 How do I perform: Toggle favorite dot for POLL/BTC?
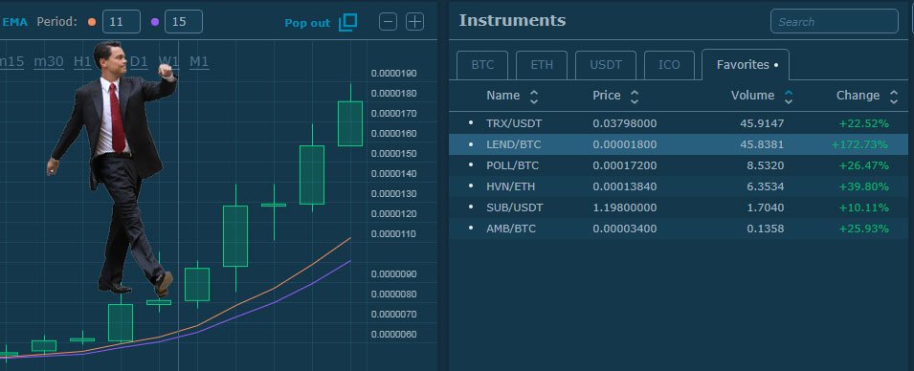pyautogui.click(x=471, y=165)
